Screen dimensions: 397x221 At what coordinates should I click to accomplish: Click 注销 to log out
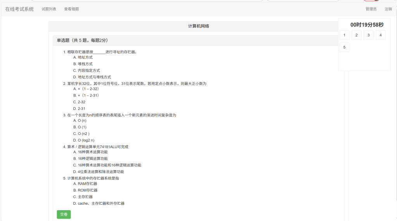[388, 9]
